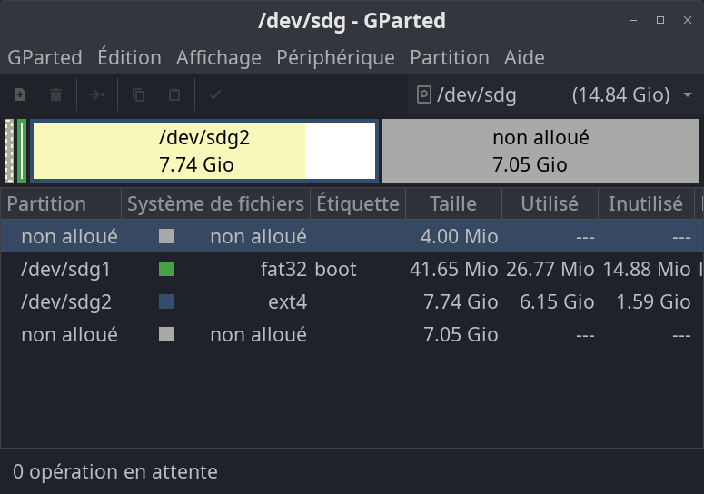Open the Partition menu

449,58
